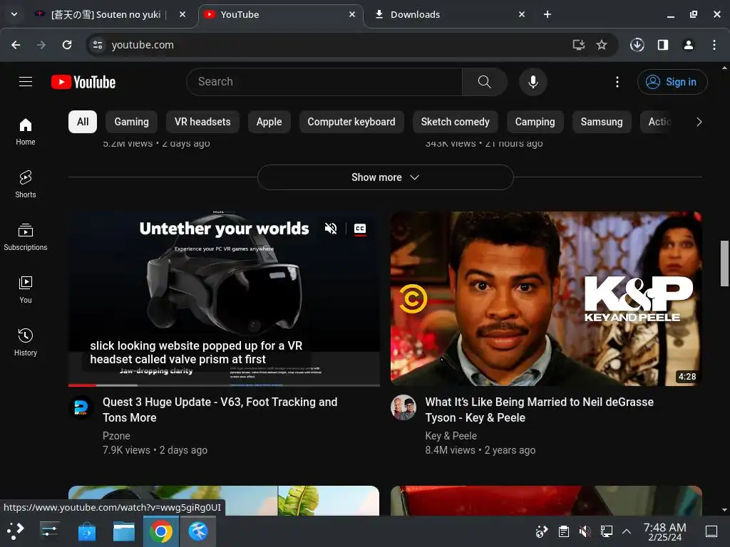
Task: Reload the YouTube page
Action: (x=67, y=45)
